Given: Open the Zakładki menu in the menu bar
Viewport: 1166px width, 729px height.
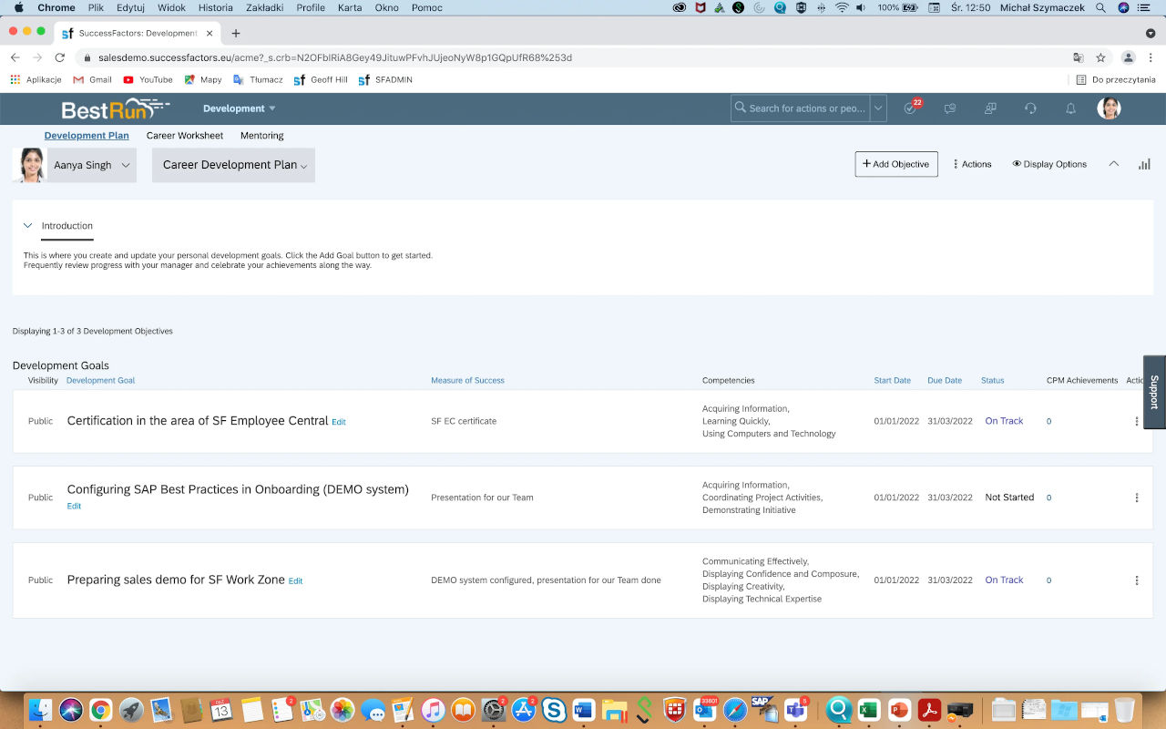Looking at the screenshot, I should point(265,7).
